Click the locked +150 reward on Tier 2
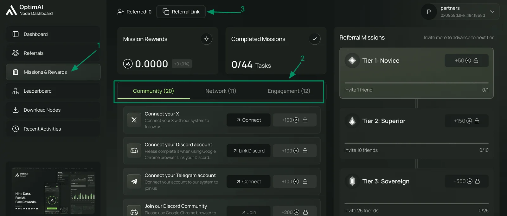 [x=466, y=121]
